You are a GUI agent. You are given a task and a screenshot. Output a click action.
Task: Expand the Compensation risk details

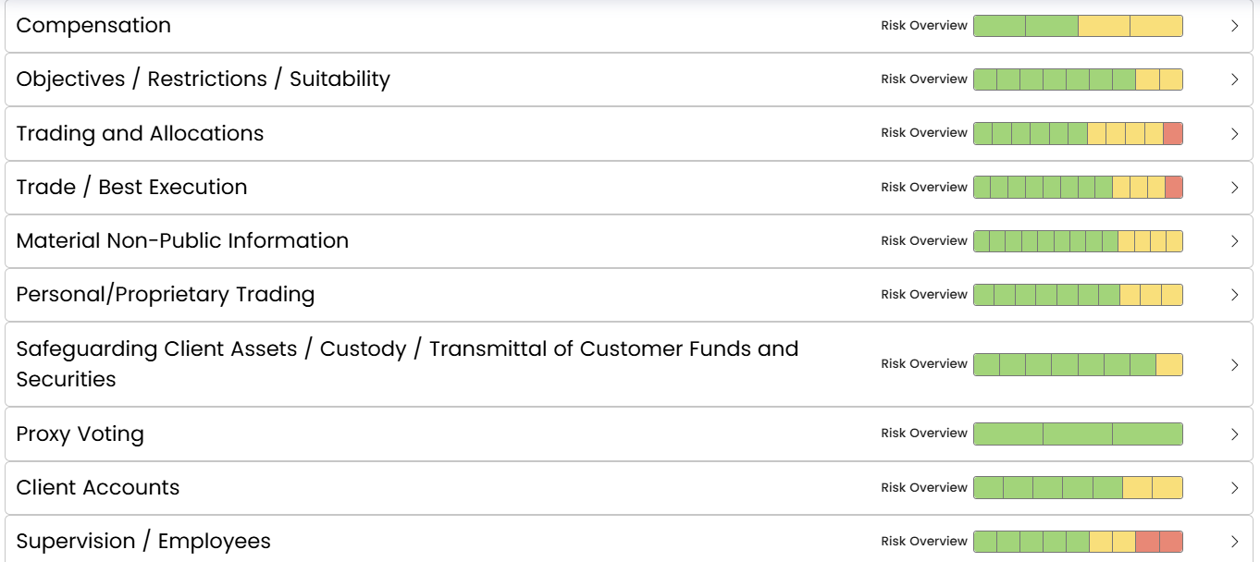[x=1234, y=25]
